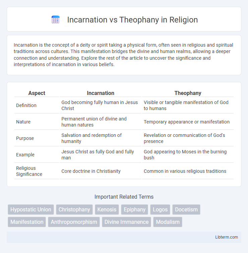Select 'Permanent union of divine and human natures' cell

(x=101, y=122)
